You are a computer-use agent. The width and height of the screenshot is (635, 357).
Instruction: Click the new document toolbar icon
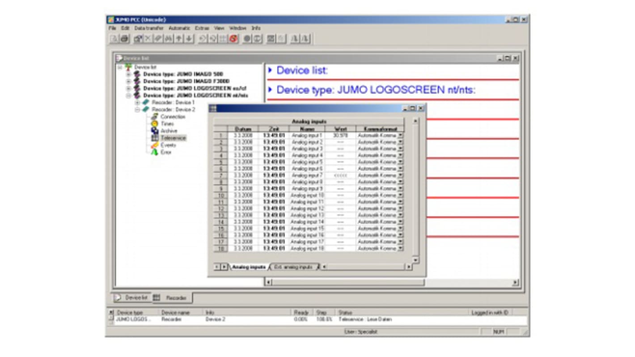click(x=114, y=39)
